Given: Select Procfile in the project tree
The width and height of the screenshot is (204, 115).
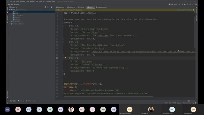Looking at the screenshot, I should [16, 14].
